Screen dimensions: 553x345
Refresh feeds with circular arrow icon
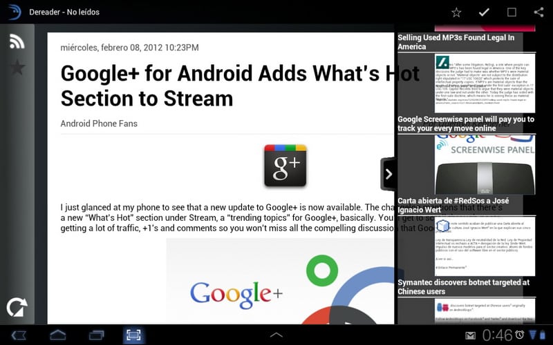pyautogui.click(x=17, y=307)
